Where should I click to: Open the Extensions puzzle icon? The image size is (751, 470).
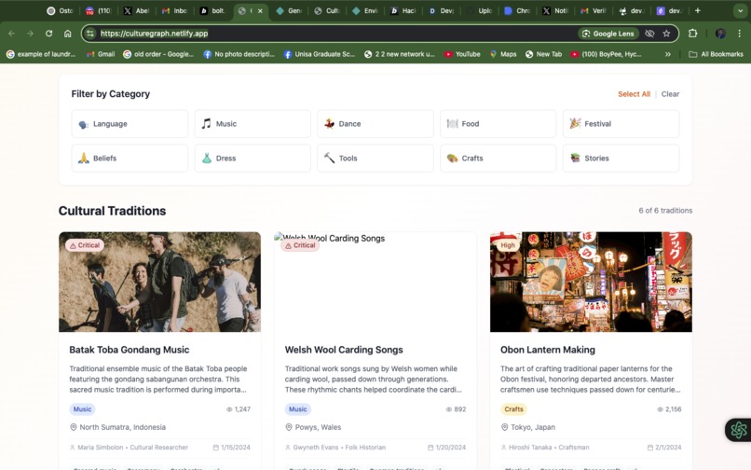pyautogui.click(x=692, y=34)
